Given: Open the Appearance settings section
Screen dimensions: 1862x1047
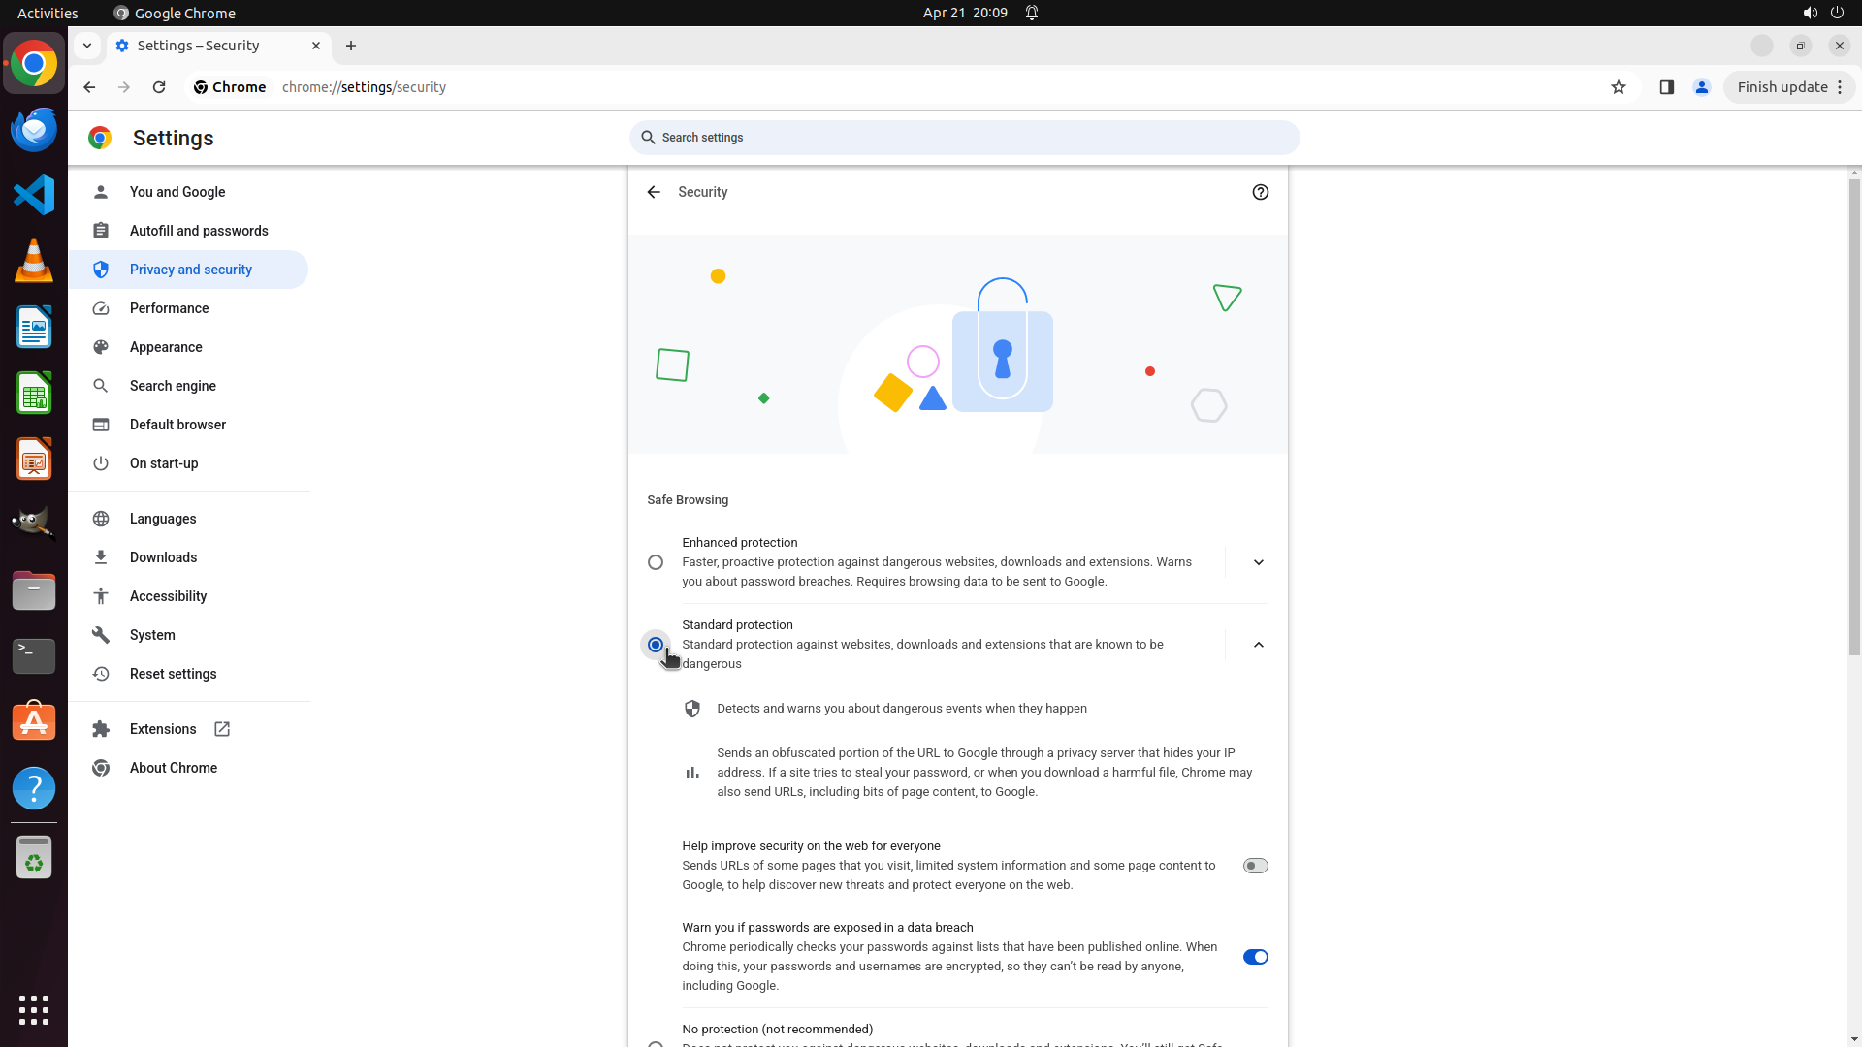Looking at the screenshot, I should coord(166,347).
